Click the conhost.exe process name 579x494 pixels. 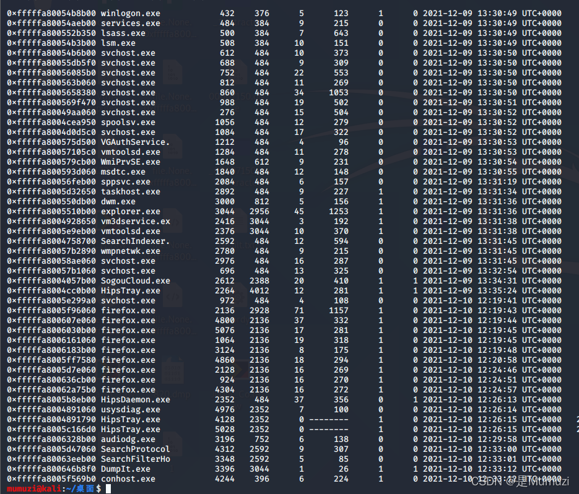tap(128, 479)
